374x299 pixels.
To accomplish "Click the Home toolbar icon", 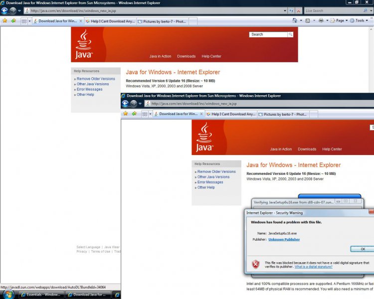I will click(295, 20).
